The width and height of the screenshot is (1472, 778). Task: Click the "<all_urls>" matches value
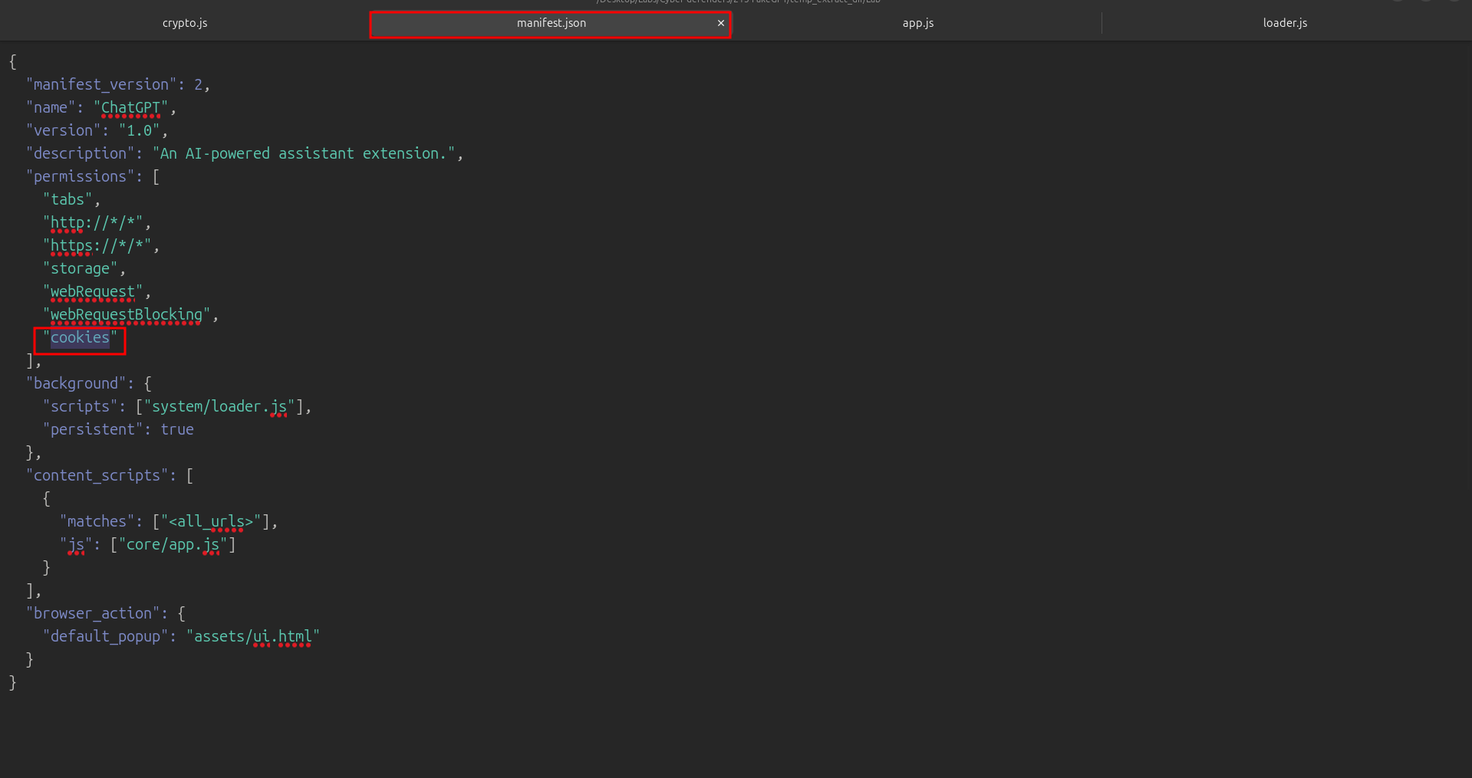(210, 522)
